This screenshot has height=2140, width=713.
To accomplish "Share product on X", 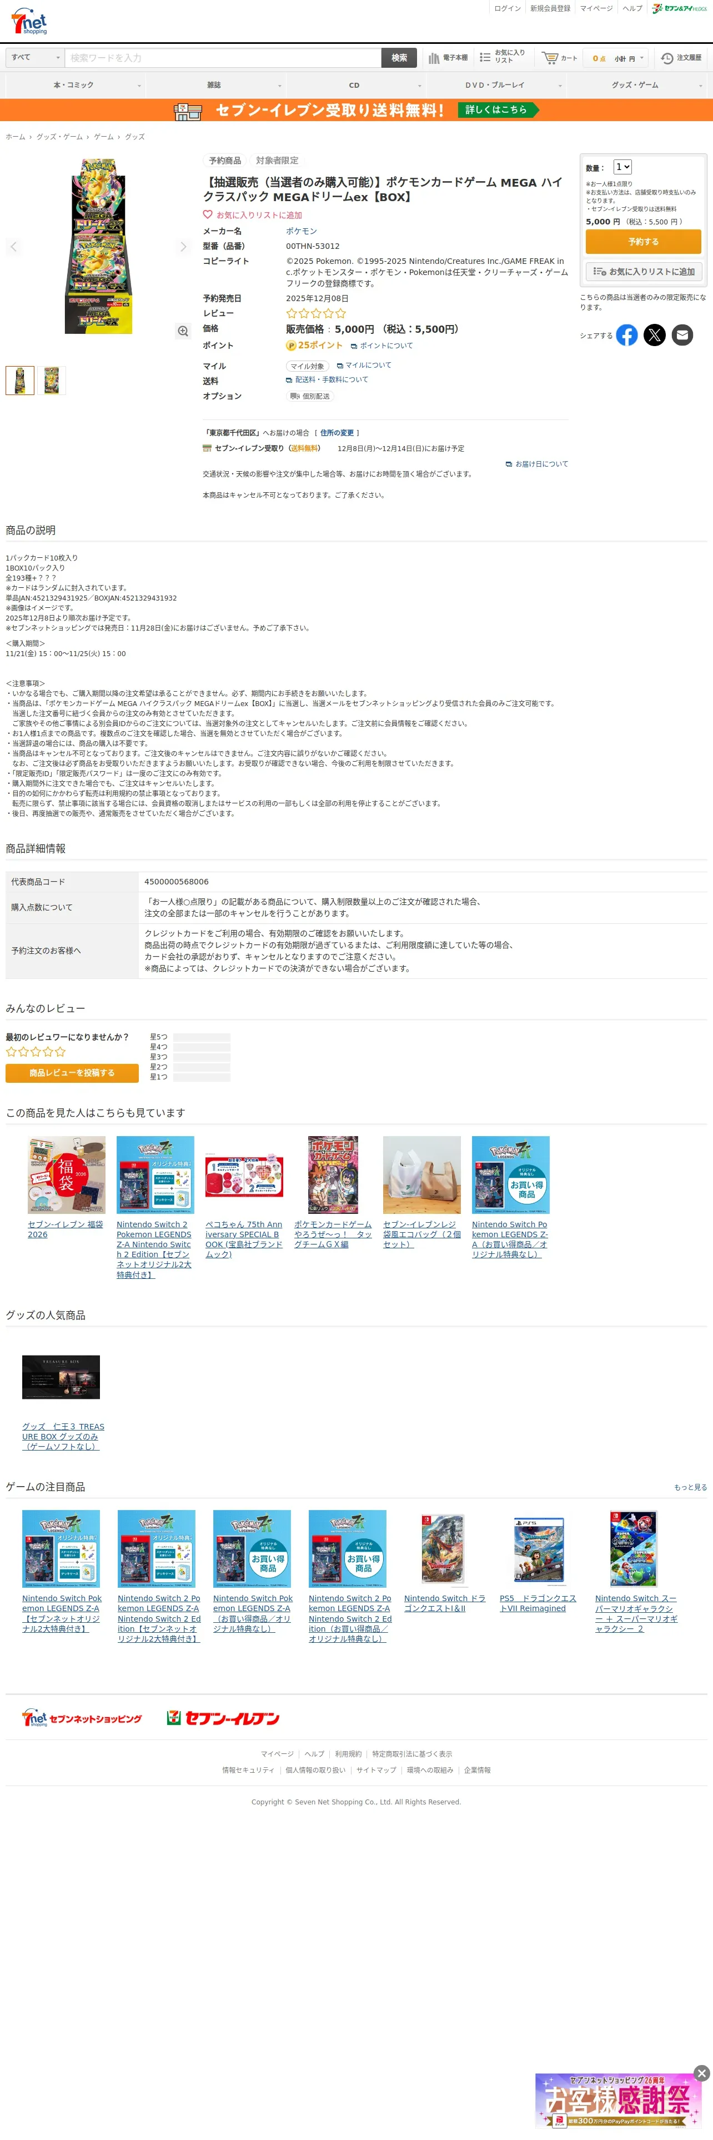I will (655, 335).
